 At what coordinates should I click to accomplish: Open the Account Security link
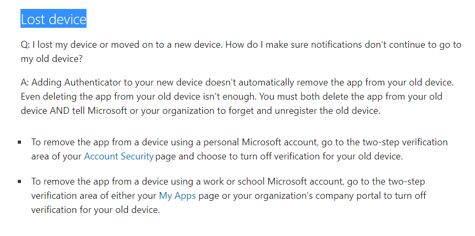tap(118, 156)
